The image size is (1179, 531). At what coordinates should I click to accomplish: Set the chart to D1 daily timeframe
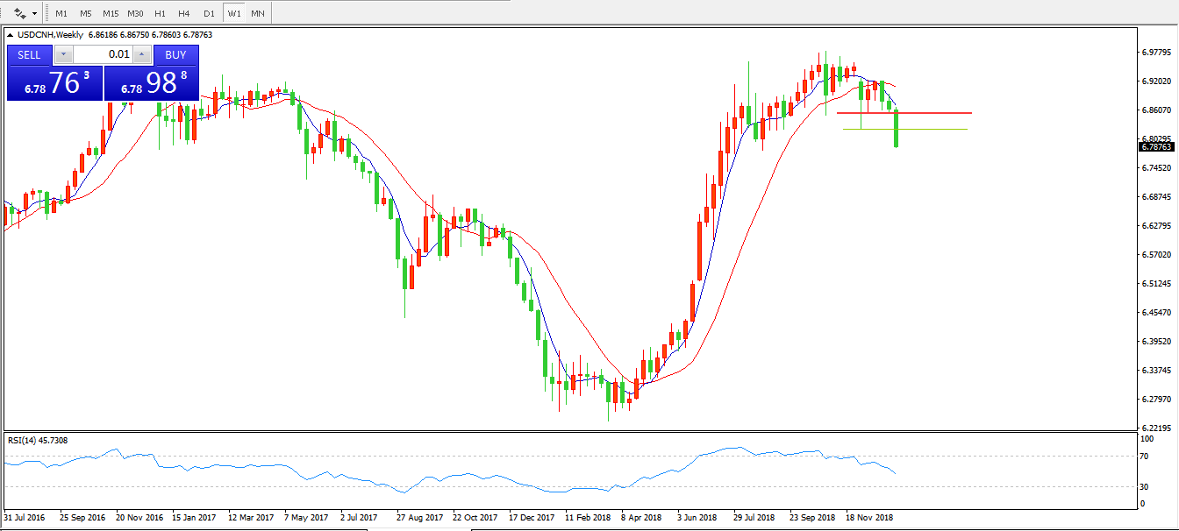point(208,14)
